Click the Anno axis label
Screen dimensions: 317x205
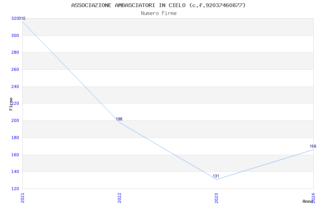(x=308, y=201)
